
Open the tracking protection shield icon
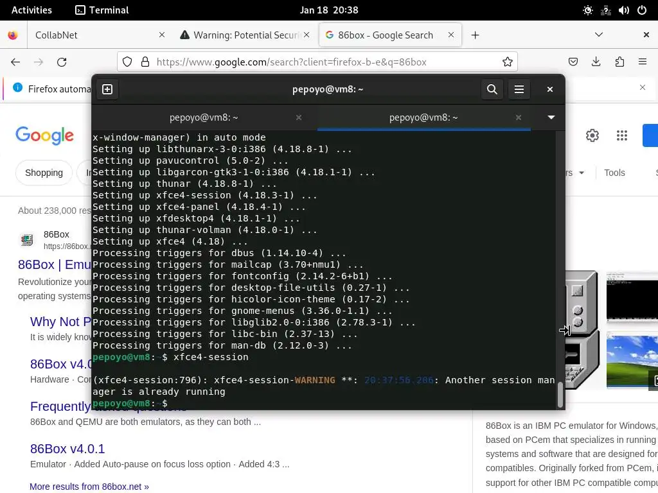tap(127, 62)
